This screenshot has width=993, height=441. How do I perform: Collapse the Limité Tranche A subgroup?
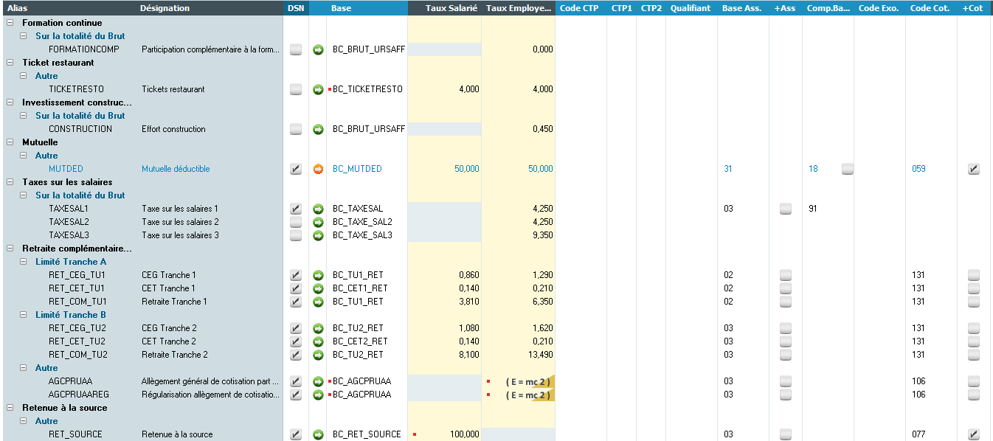(24, 262)
